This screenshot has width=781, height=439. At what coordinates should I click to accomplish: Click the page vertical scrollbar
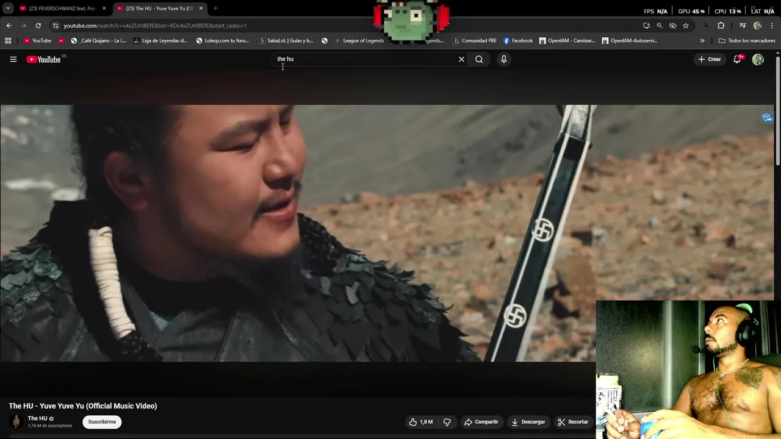(777, 110)
